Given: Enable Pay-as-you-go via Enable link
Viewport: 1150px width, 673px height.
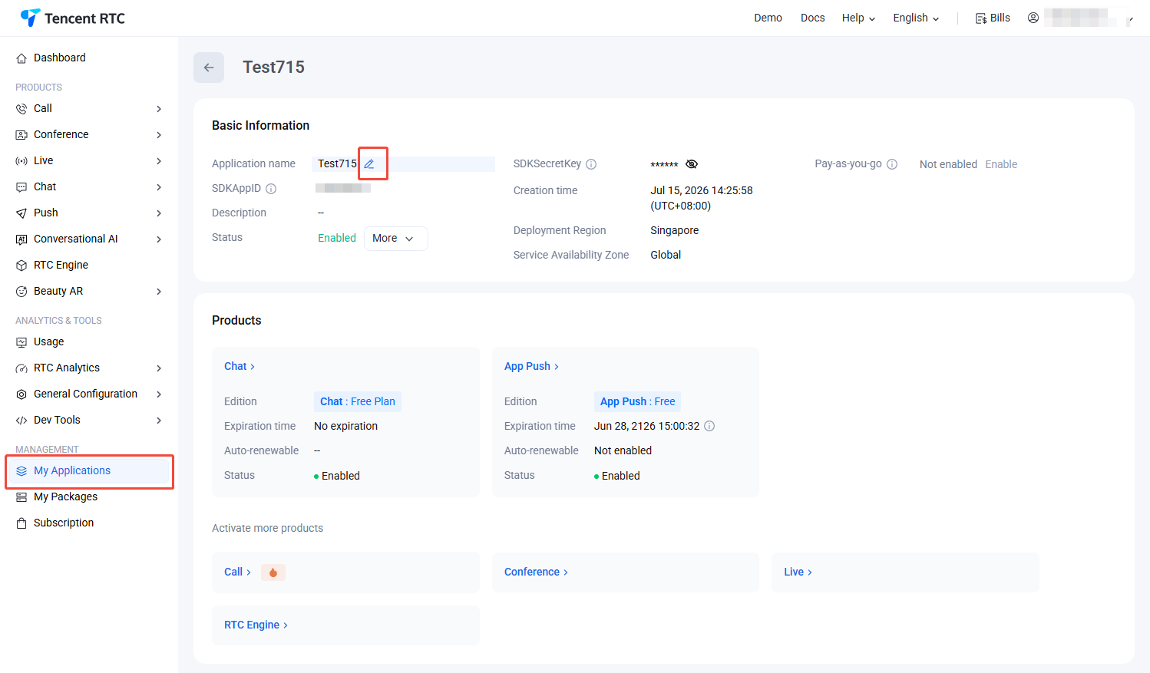Looking at the screenshot, I should (1001, 164).
